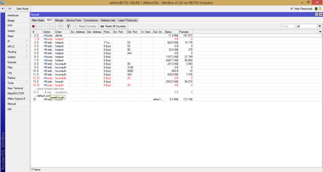The image size is (323, 172).
Task: Sort by Action column header
Action: click(48, 32)
